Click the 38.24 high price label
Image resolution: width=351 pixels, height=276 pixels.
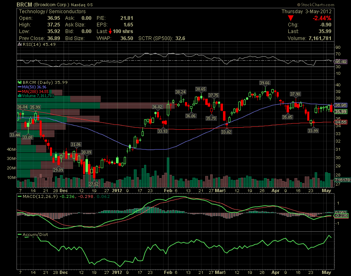(180, 92)
